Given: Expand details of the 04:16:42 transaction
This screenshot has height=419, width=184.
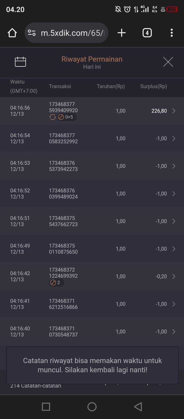Looking at the screenshot, I should (x=174, y=276).
